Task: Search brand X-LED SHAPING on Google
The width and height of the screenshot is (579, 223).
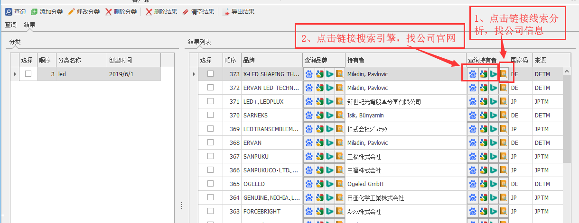Action: tap(319, 74)
